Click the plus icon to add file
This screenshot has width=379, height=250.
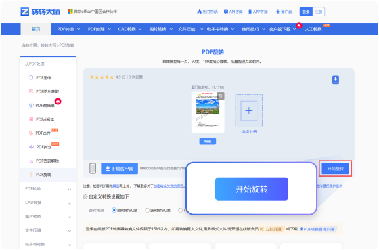[249, 111]
